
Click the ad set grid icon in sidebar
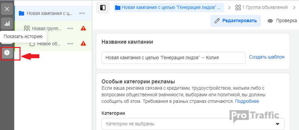coord(27,28)
